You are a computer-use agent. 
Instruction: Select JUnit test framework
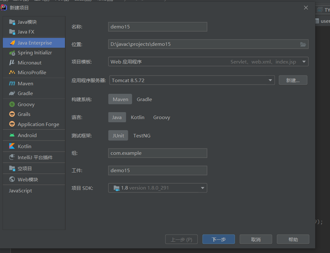point(118,136)
